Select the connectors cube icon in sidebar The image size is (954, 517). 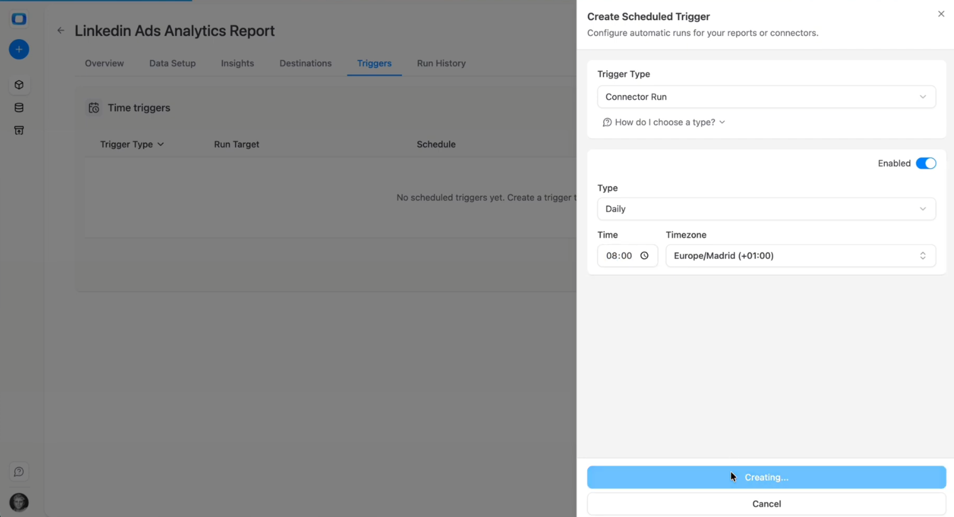(x=19, y=84)
